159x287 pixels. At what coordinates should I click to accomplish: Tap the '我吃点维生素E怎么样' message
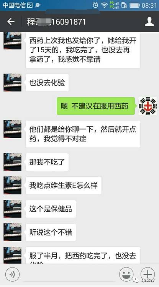coord(64,186)
